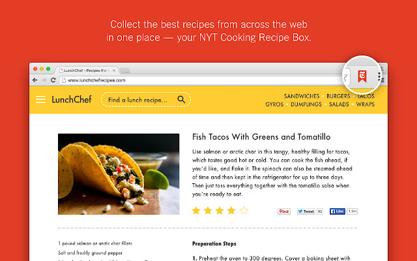Rate recipe with the fifth star
Image resolution: width=417 pixels, height=261 pixels.
pyautogui.click(x=244, y=210)
